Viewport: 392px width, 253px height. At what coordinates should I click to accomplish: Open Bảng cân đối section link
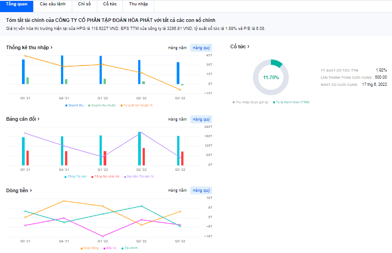23,119
